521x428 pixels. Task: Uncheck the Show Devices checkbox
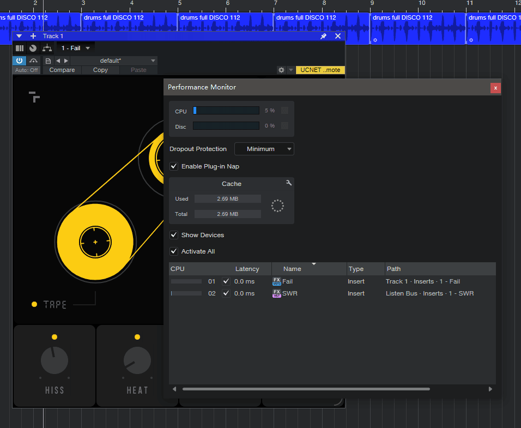point(174,235)
